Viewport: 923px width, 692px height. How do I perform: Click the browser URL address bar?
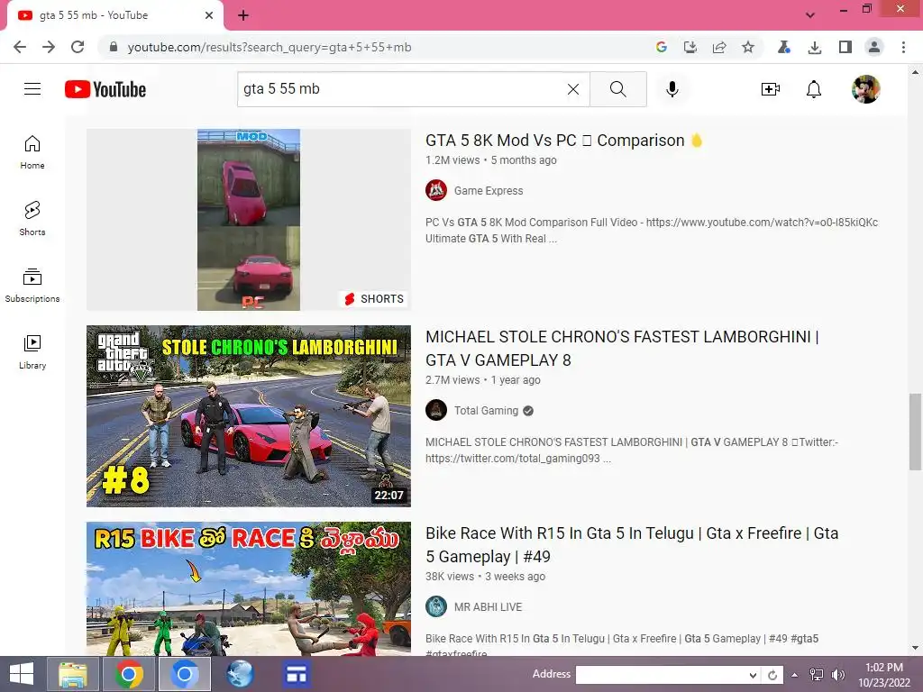377,47
